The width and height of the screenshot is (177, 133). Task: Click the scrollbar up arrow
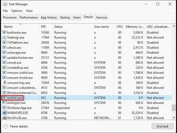(x=174, y=26)
